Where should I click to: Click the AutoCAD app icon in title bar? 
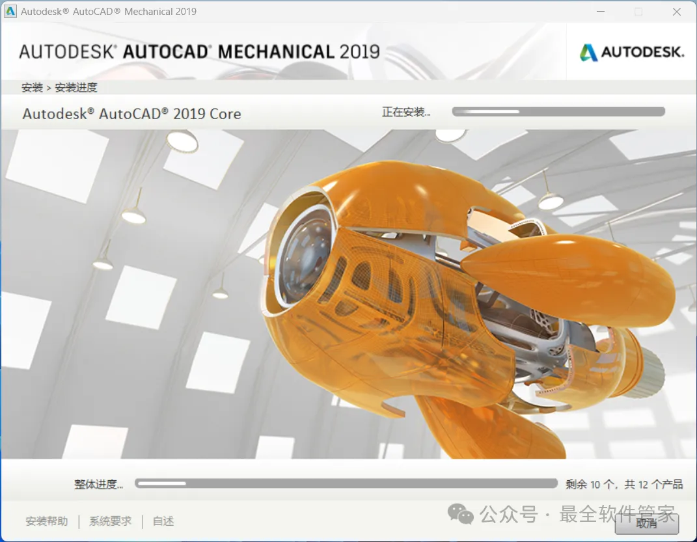coord(10,11)
